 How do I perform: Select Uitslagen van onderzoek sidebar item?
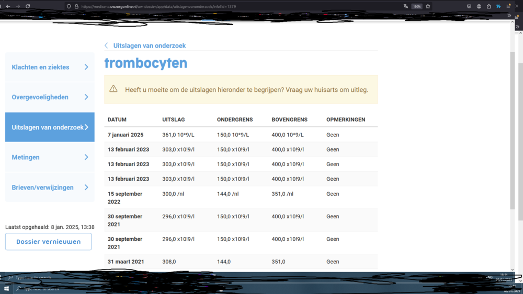click(48, 127)
